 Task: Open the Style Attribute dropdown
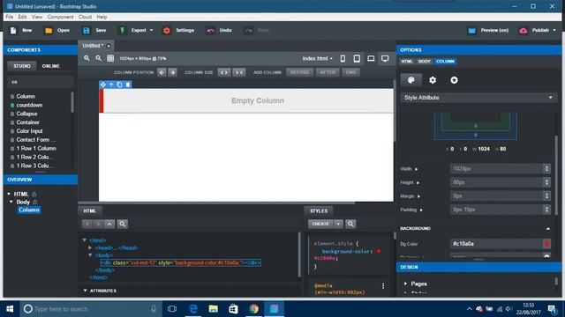click(x=478, y=98)
